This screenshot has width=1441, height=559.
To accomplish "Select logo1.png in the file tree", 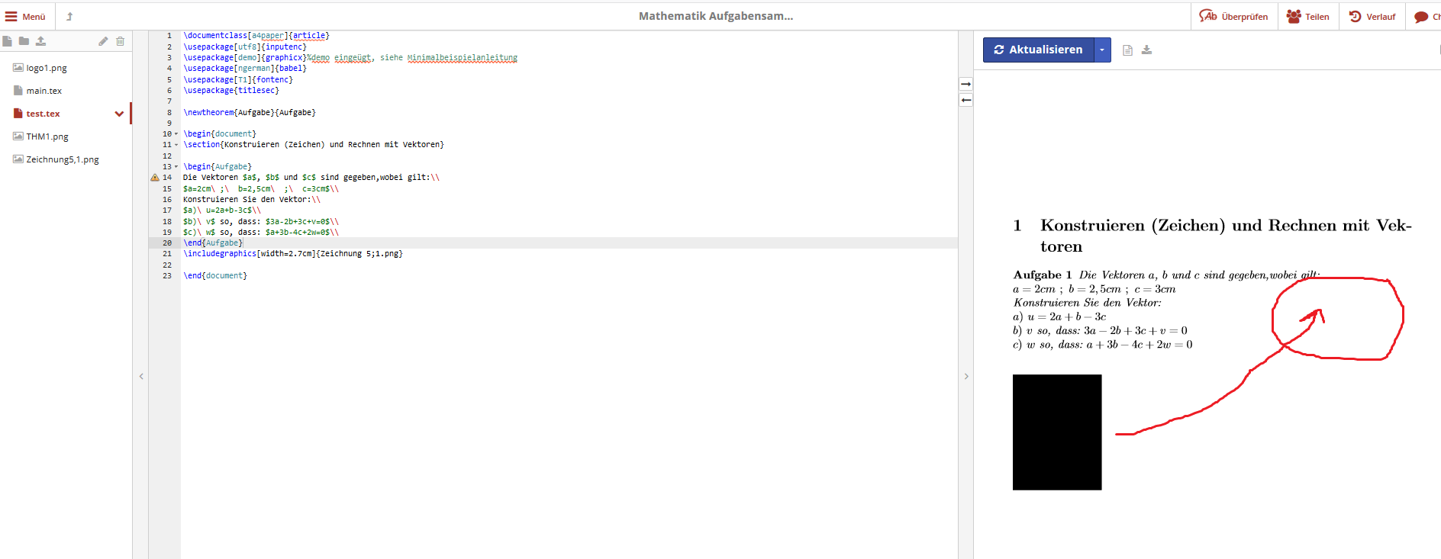I will 47,68.
